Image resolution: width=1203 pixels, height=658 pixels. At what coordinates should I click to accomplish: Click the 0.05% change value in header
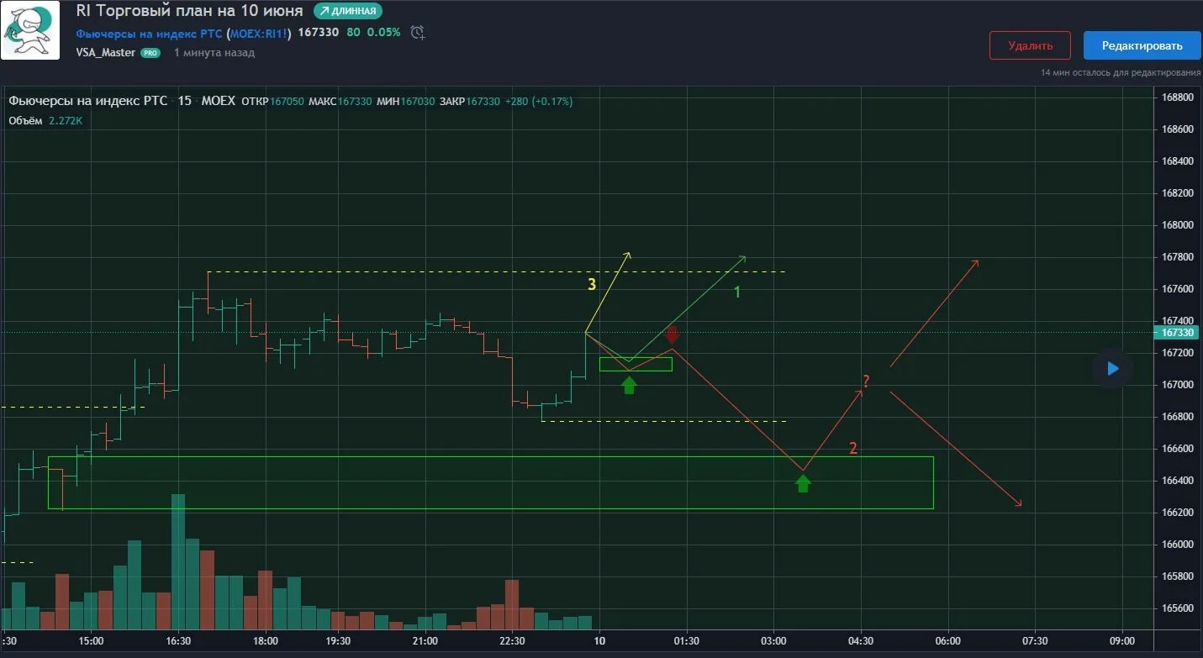click(x=383, y=33)
